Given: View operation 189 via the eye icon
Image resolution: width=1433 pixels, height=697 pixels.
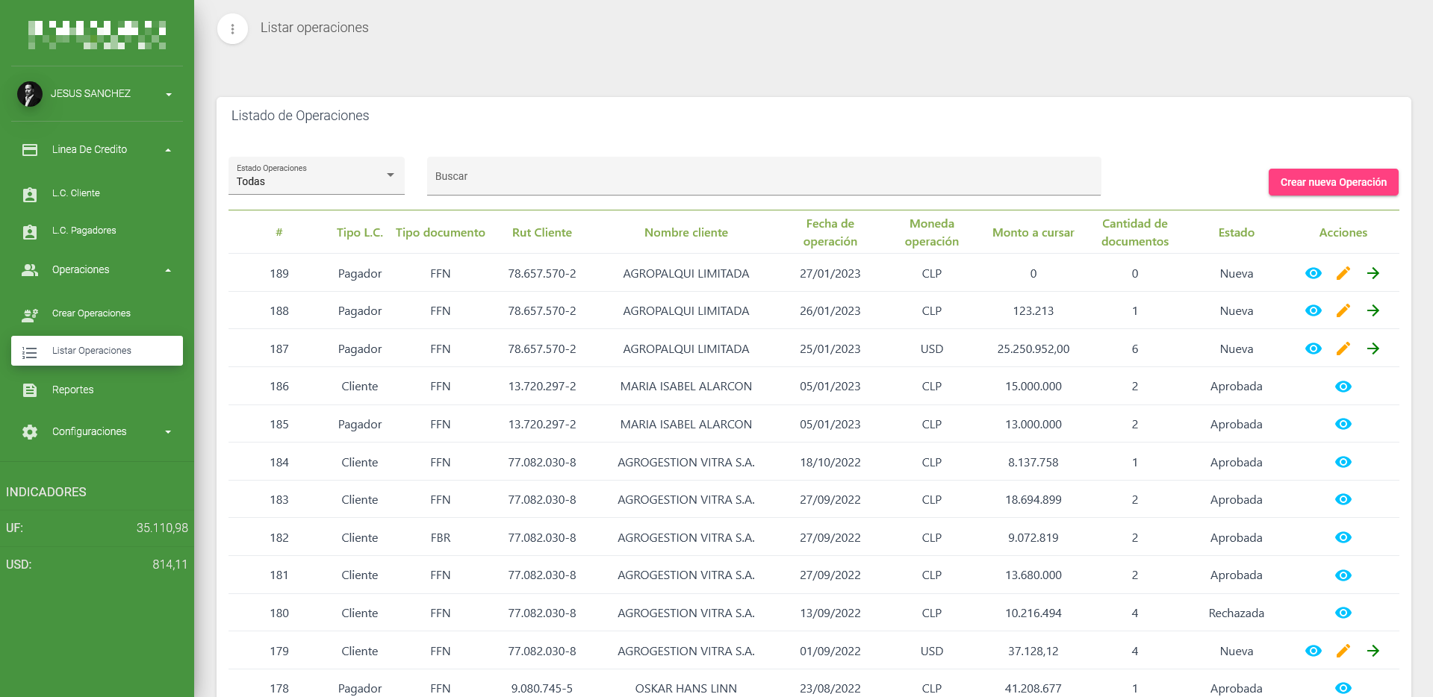Looking at the screenshot, I should (x=1313, y=273).
